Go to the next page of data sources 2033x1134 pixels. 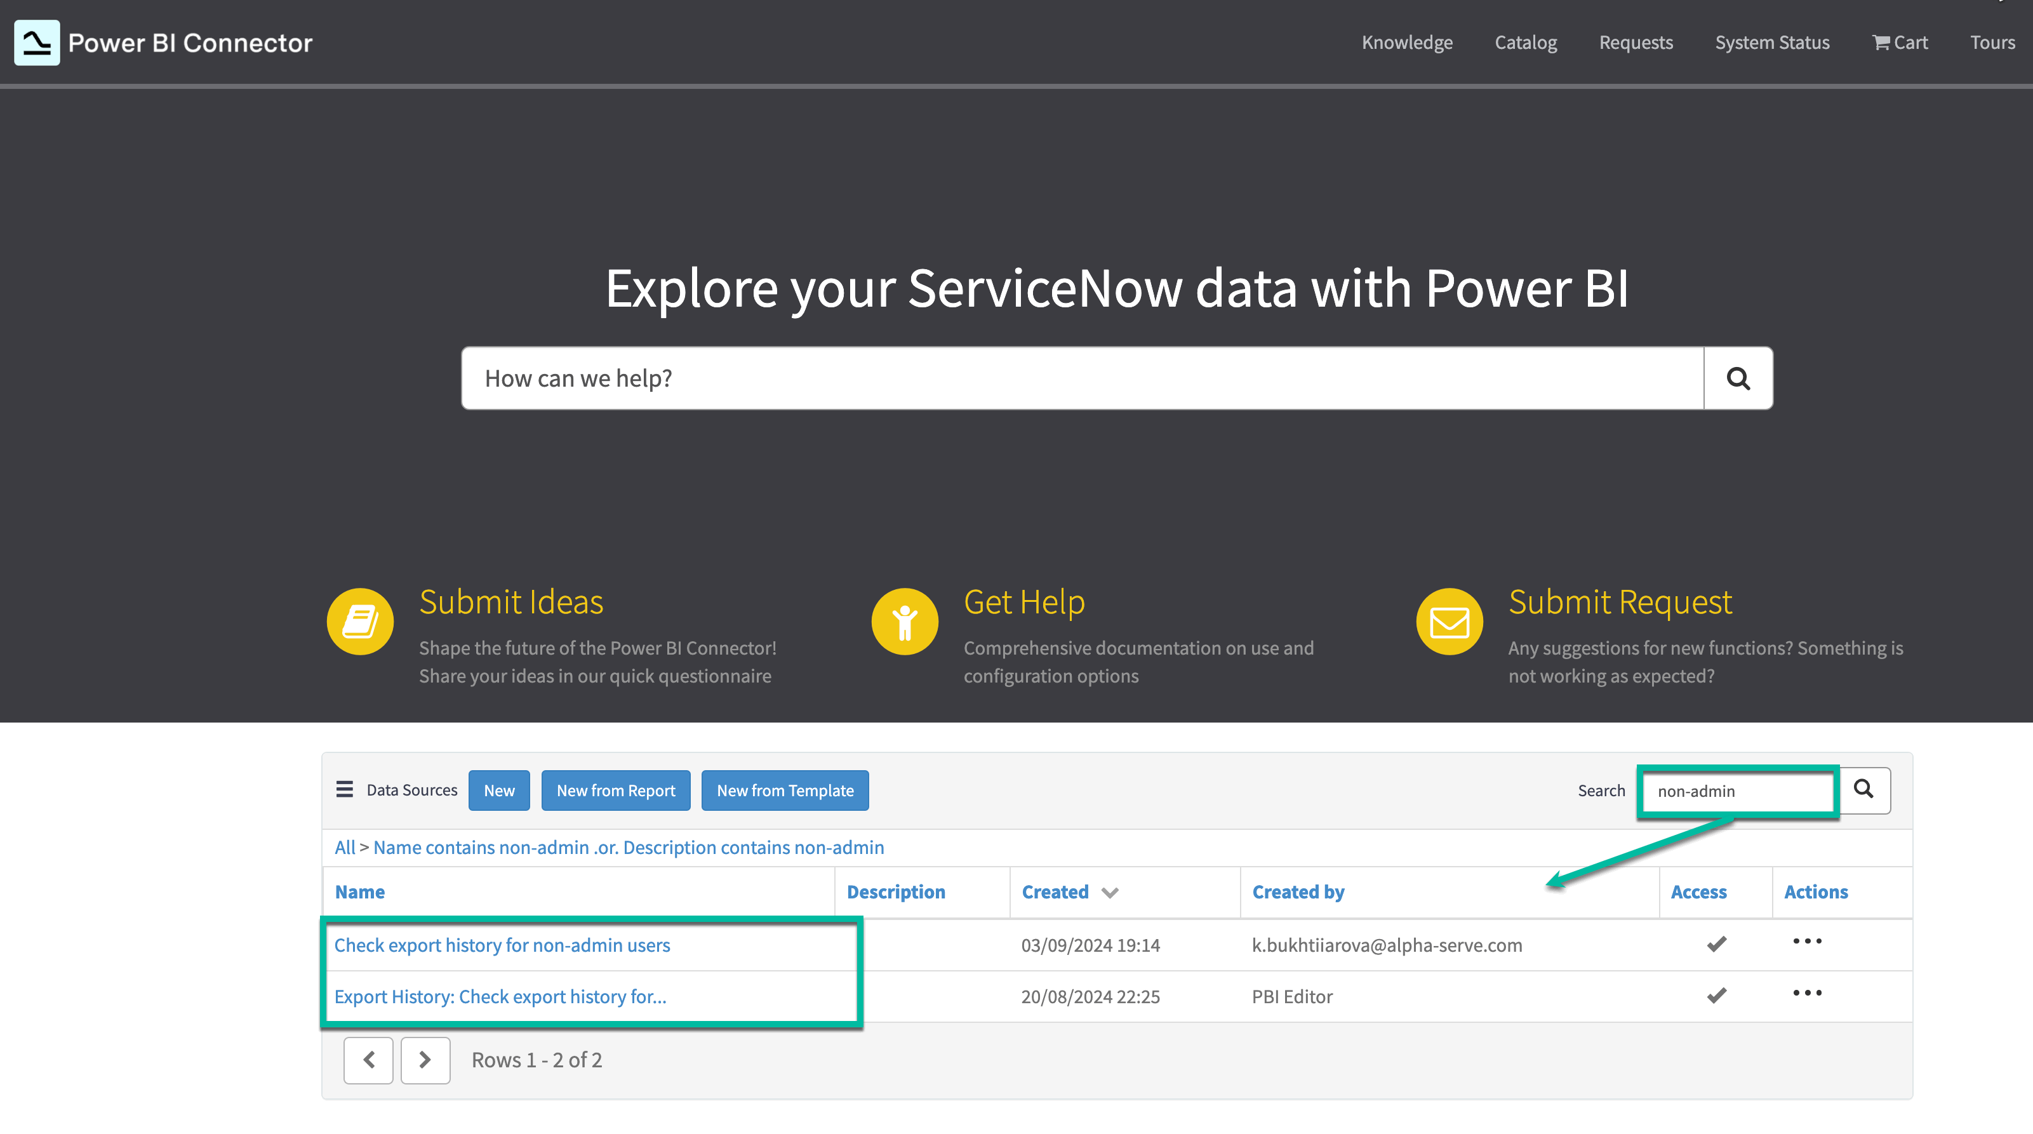(425, 1060)
